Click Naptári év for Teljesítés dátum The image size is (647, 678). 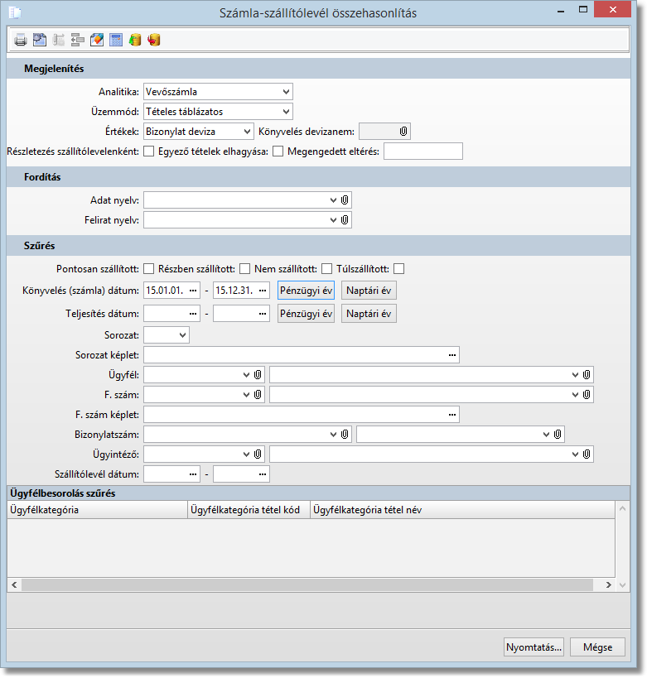(x=369, y=313)
